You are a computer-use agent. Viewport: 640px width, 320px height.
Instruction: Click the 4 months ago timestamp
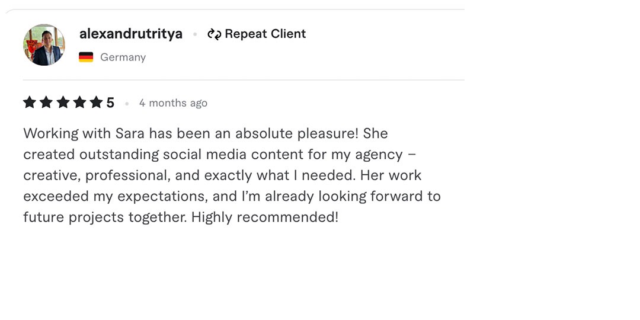[173, 103]
